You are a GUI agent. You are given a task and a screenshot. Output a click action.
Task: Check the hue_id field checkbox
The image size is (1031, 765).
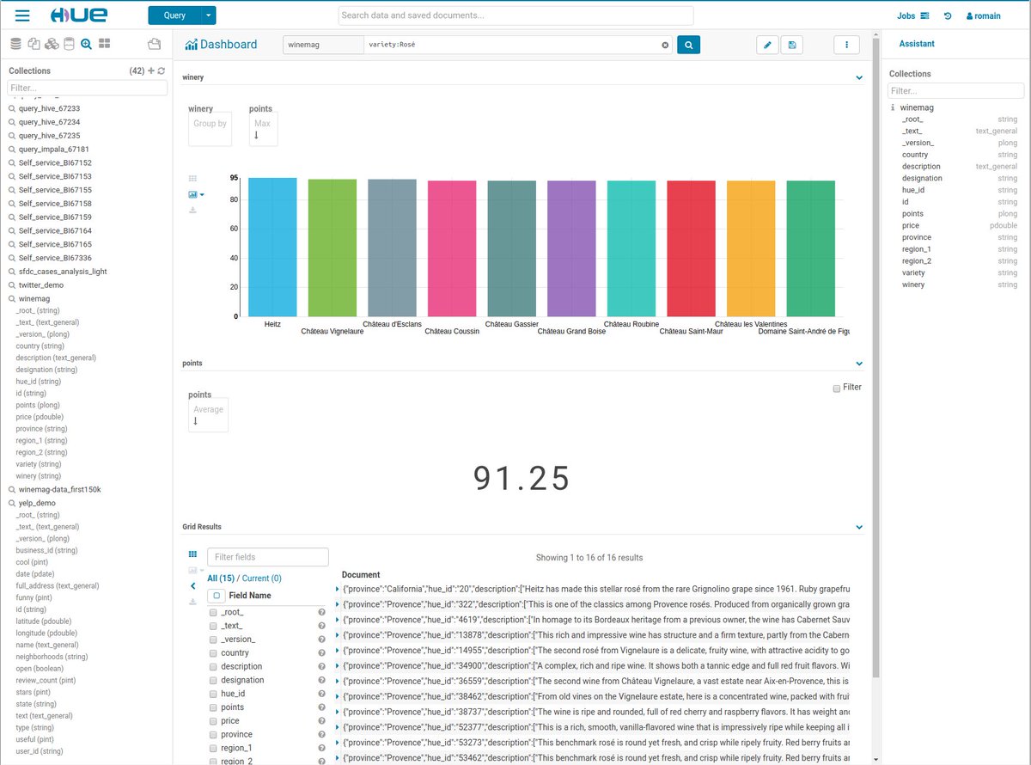tap(213, 694)
